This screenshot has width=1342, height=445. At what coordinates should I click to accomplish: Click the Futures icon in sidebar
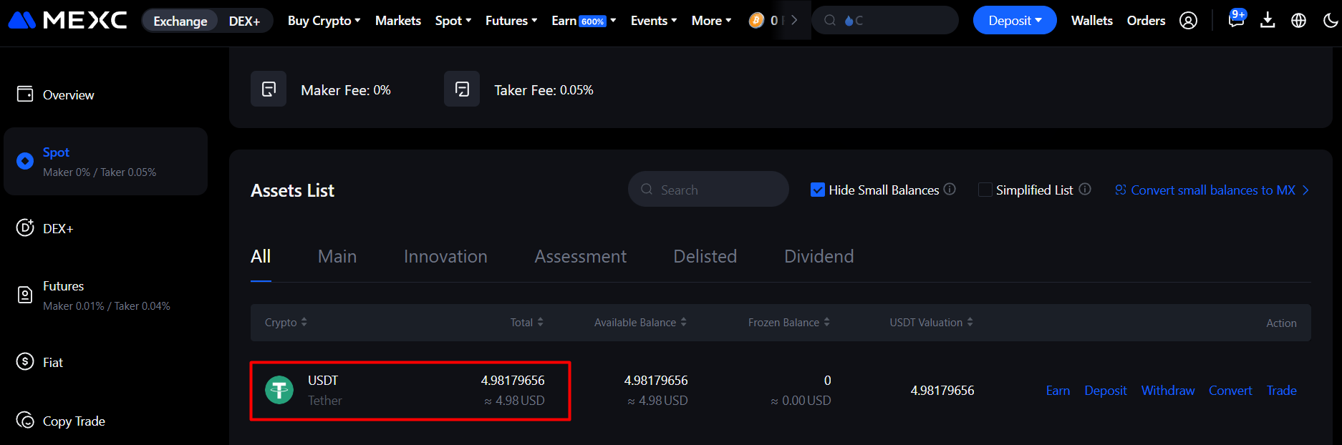tap(25, 295)
